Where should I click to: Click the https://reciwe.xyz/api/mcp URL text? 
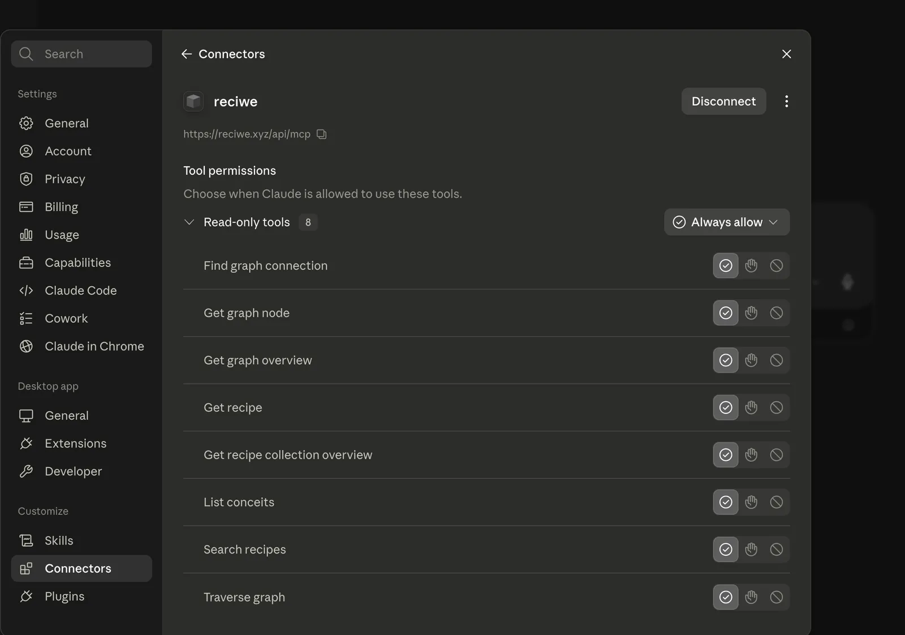247,134
